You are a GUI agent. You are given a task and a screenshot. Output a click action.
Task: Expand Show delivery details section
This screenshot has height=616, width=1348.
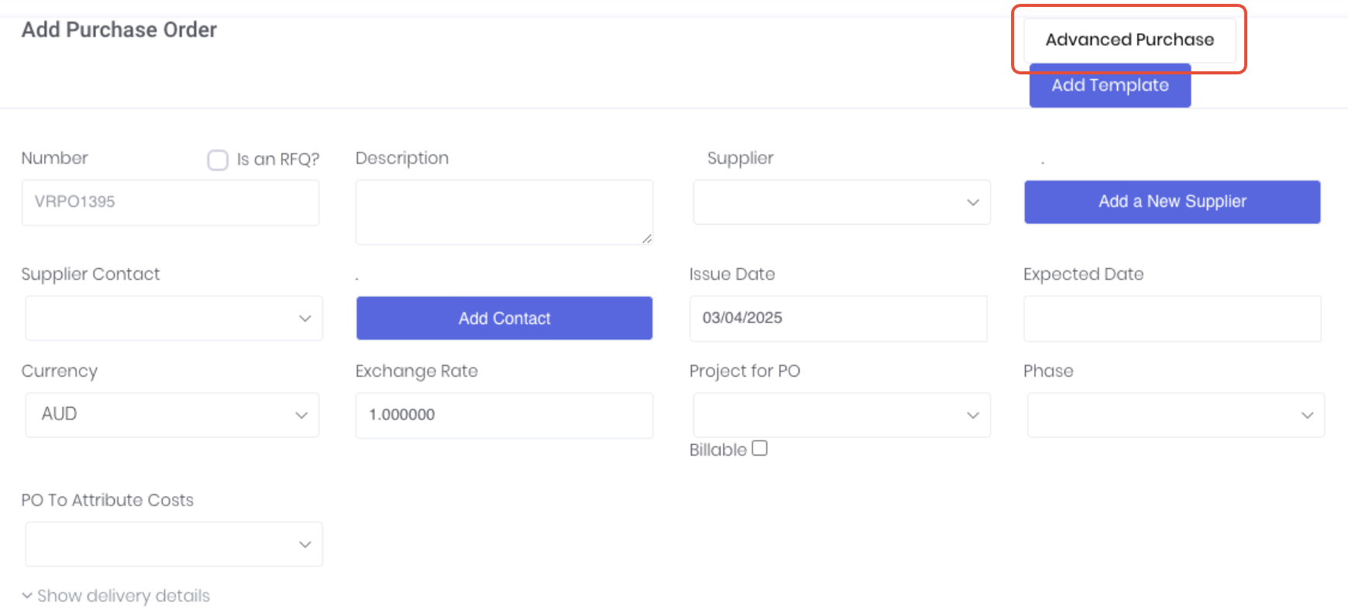click(123, 595)
